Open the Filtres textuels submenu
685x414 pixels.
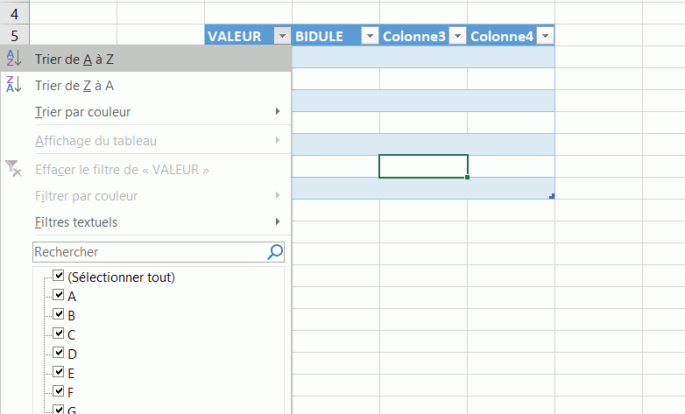point(76,222)
